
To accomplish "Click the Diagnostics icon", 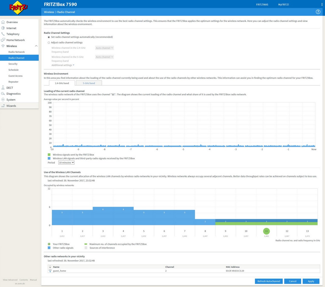I will [x=3, y=94].
